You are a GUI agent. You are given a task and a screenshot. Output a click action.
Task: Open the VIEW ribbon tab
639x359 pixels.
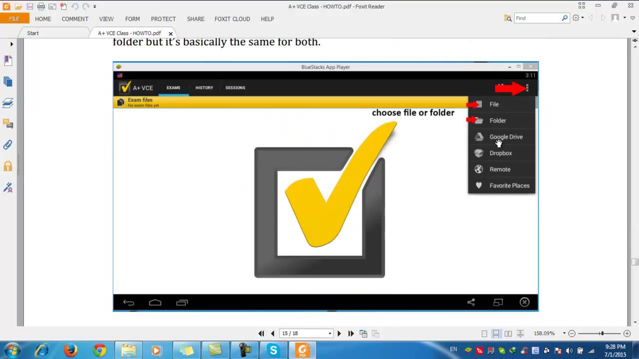pyautogui.click(x=106, y=19)
